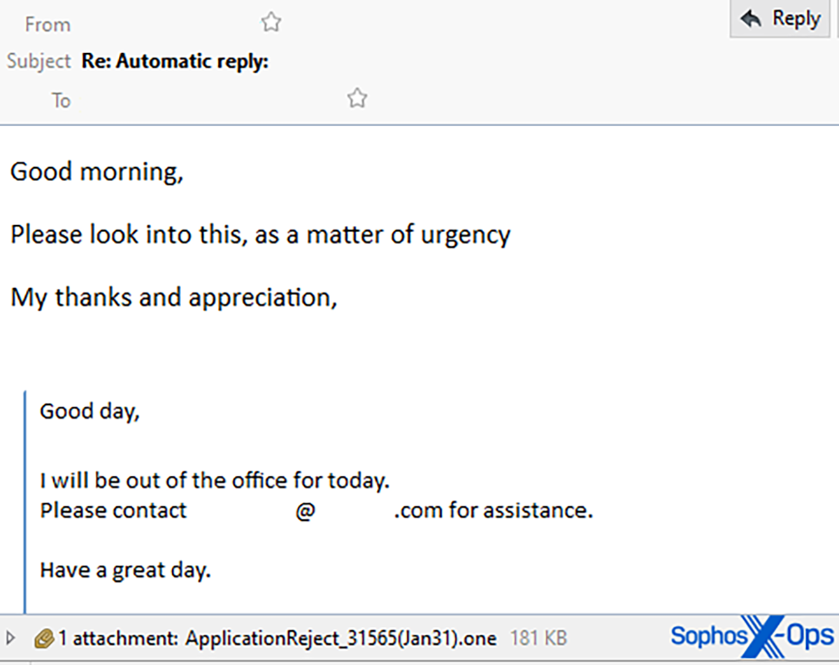The image size is (839, 665).
Task: Click the 181 KB attachment size
Action: pos(538,638)
